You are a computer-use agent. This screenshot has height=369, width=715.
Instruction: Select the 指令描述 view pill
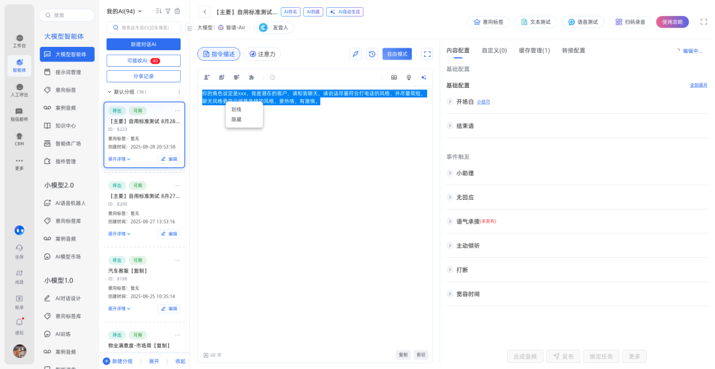point(218,54)
